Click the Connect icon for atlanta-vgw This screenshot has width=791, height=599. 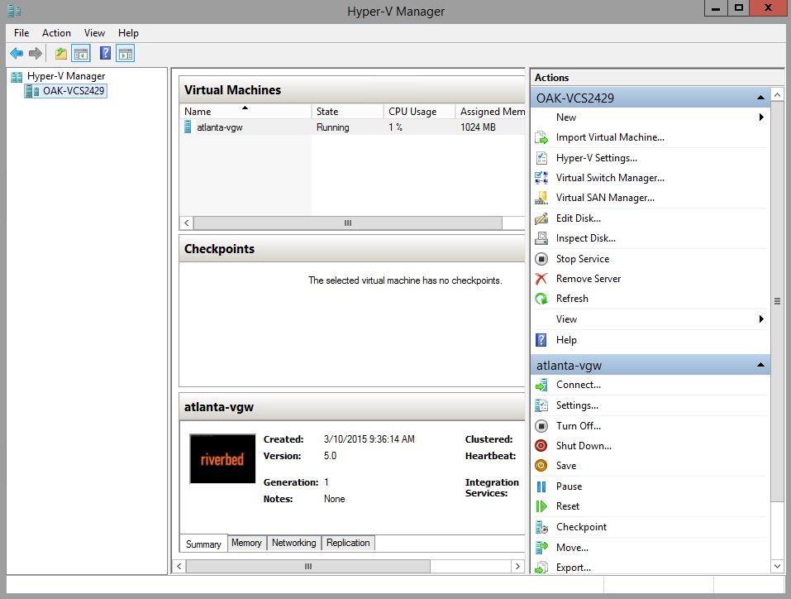(x=541, y=385)
